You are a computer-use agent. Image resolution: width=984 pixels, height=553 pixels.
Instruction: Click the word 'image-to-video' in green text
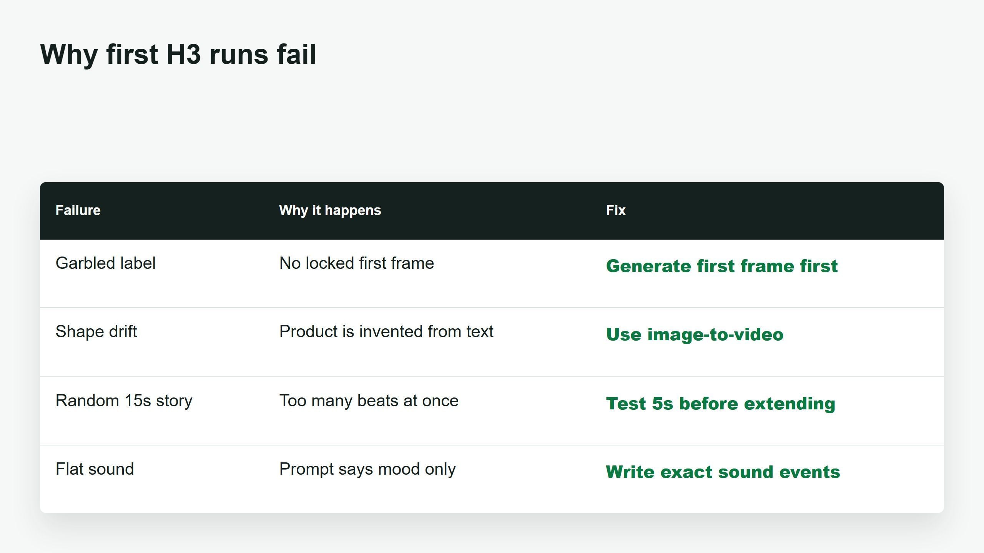[715, 334]
